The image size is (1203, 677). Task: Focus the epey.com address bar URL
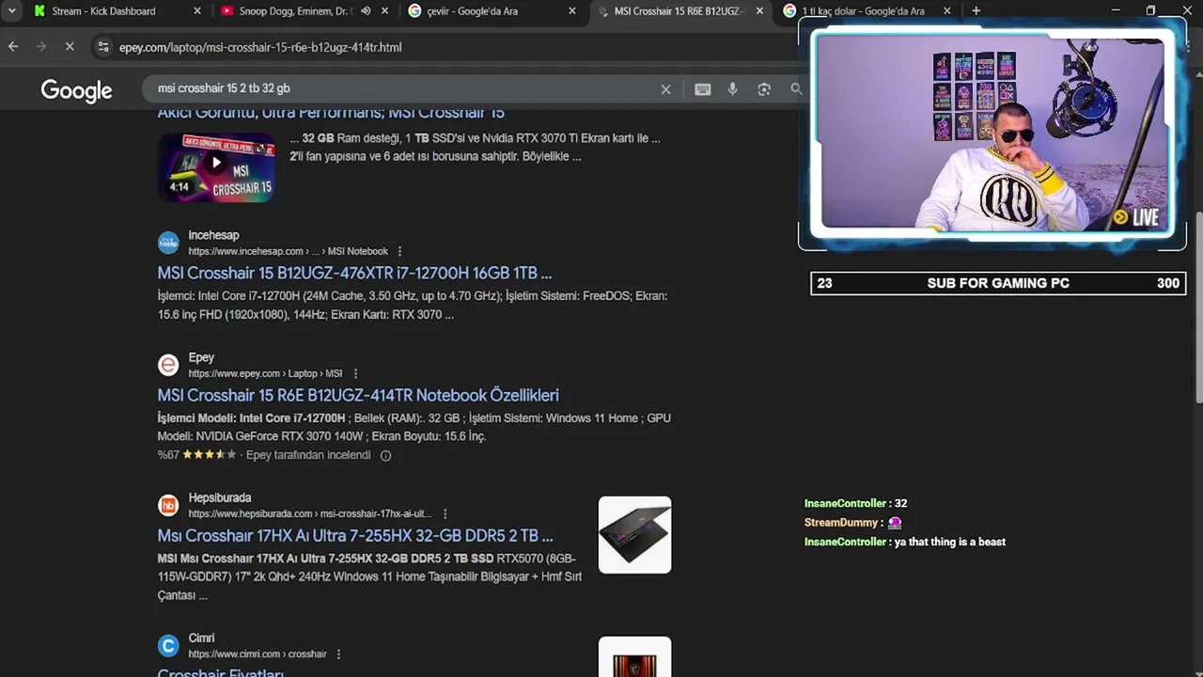(x=260, y=47)
